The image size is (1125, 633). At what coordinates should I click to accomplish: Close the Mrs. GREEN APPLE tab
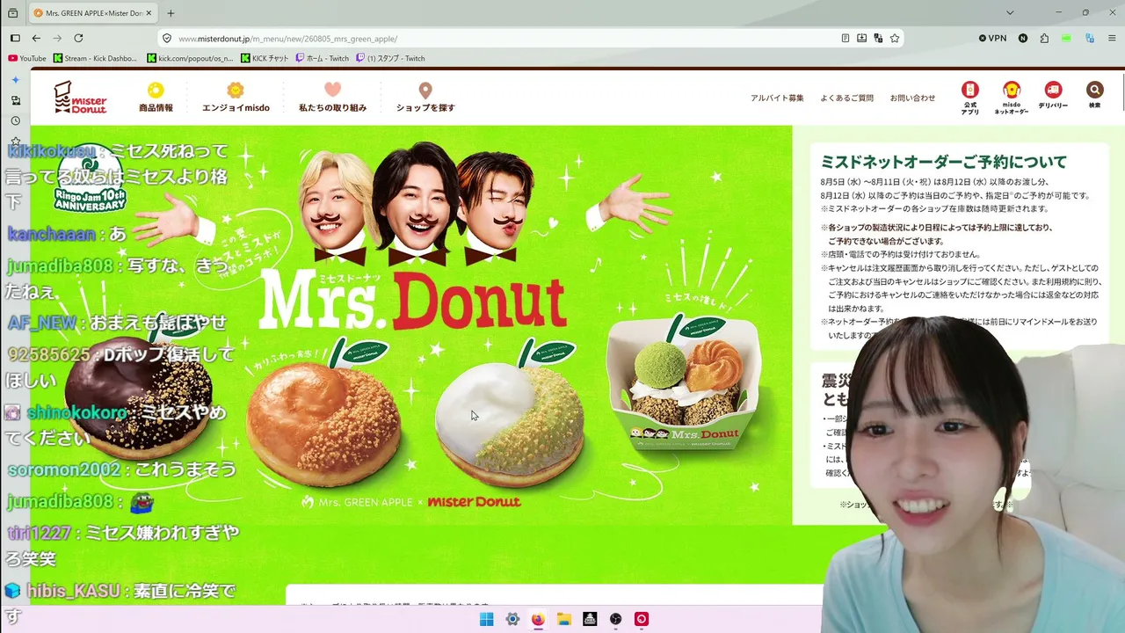(x=149, y=13)
